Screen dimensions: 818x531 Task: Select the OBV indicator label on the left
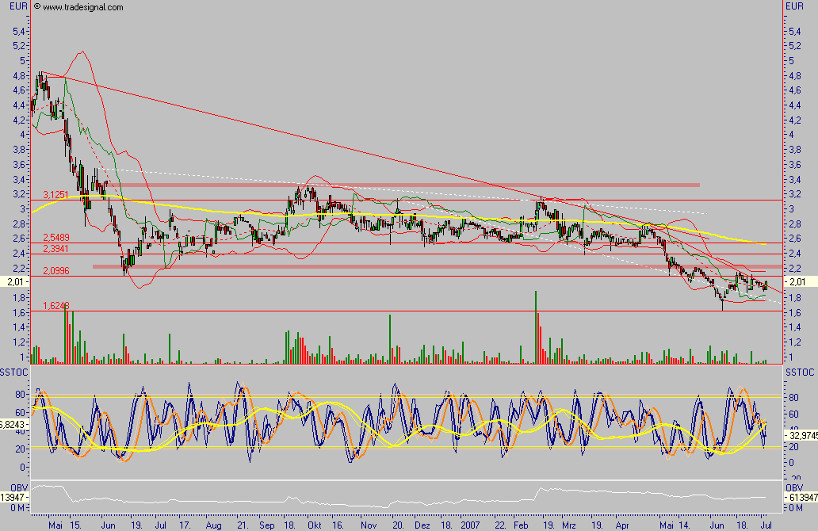click(x=19, y=488)
